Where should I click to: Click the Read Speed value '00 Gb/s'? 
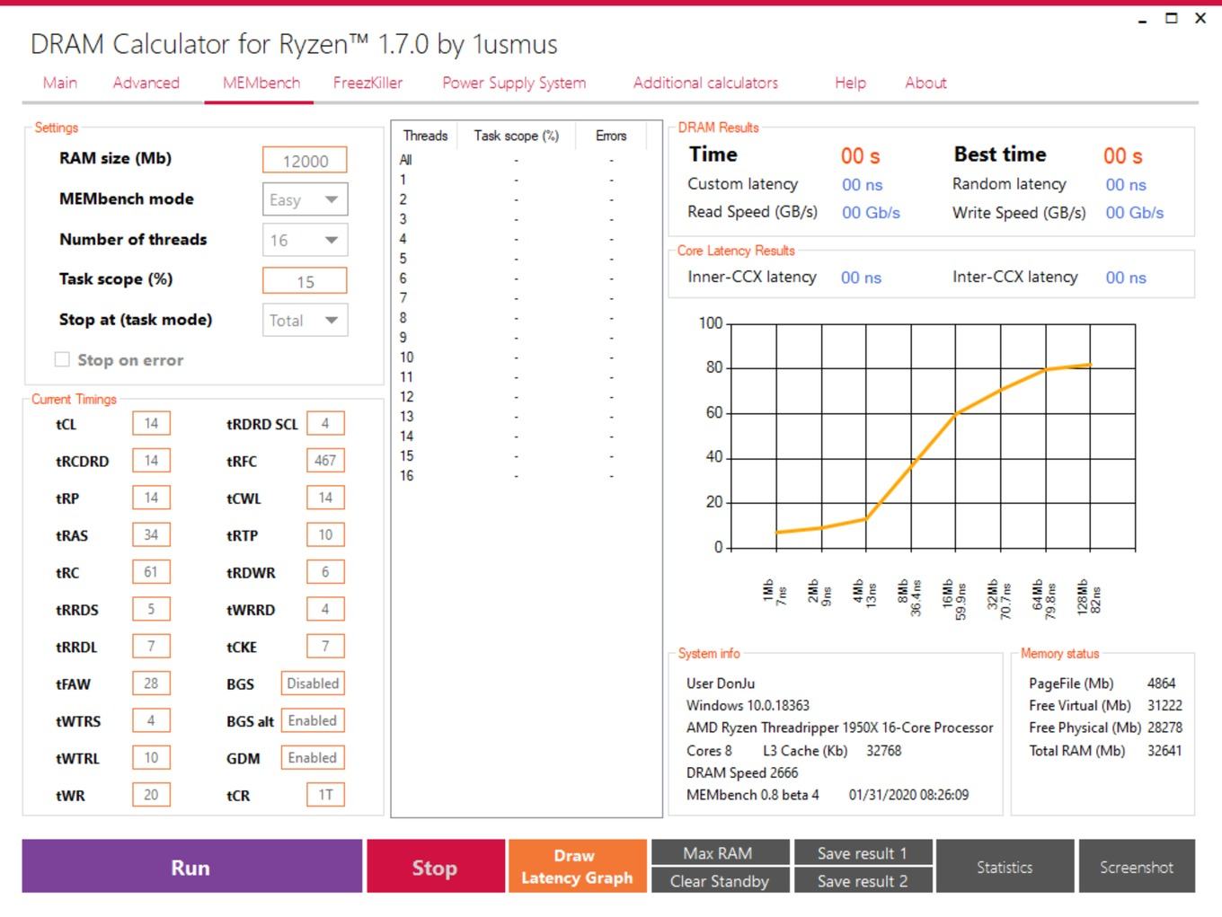click(x=871, y=213)
